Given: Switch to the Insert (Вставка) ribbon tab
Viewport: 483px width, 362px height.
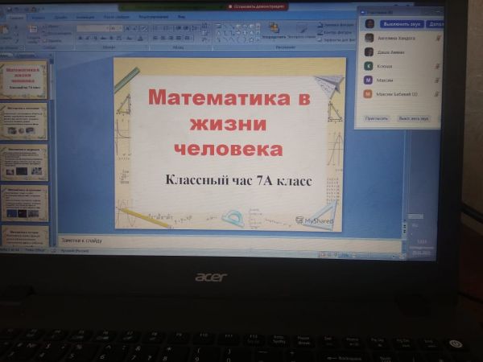Looking at the screenshot, I should pos(39,16).
